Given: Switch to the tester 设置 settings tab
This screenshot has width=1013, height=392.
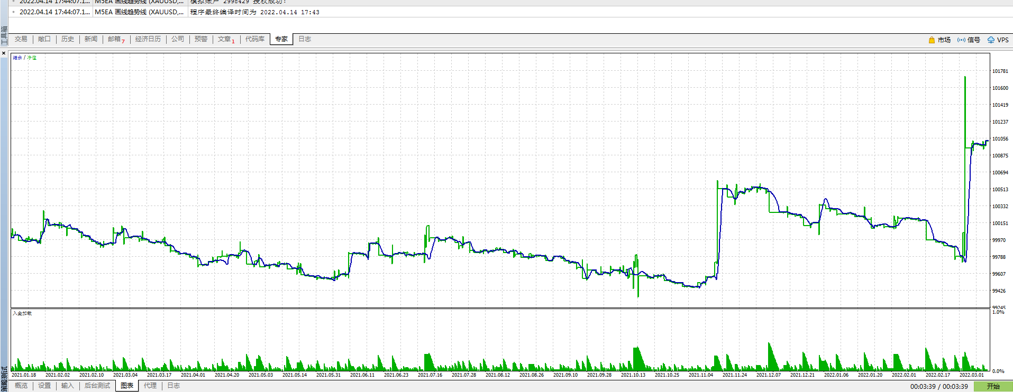Looking at the screenshot, I should [x=44, y=386].
